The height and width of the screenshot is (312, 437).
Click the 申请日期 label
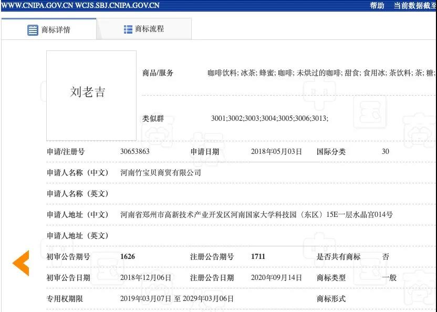(205, 152)
